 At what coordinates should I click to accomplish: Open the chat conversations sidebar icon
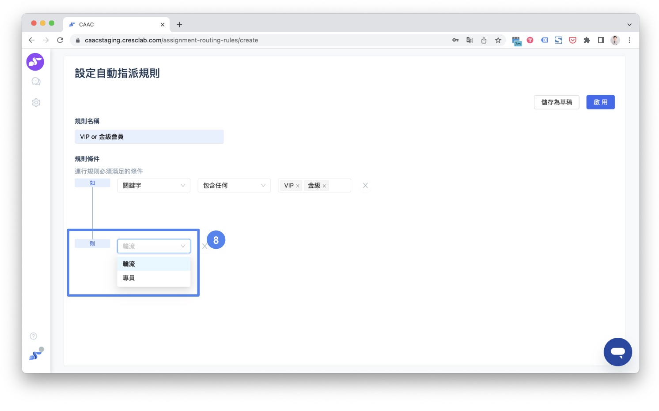(36, 82)
